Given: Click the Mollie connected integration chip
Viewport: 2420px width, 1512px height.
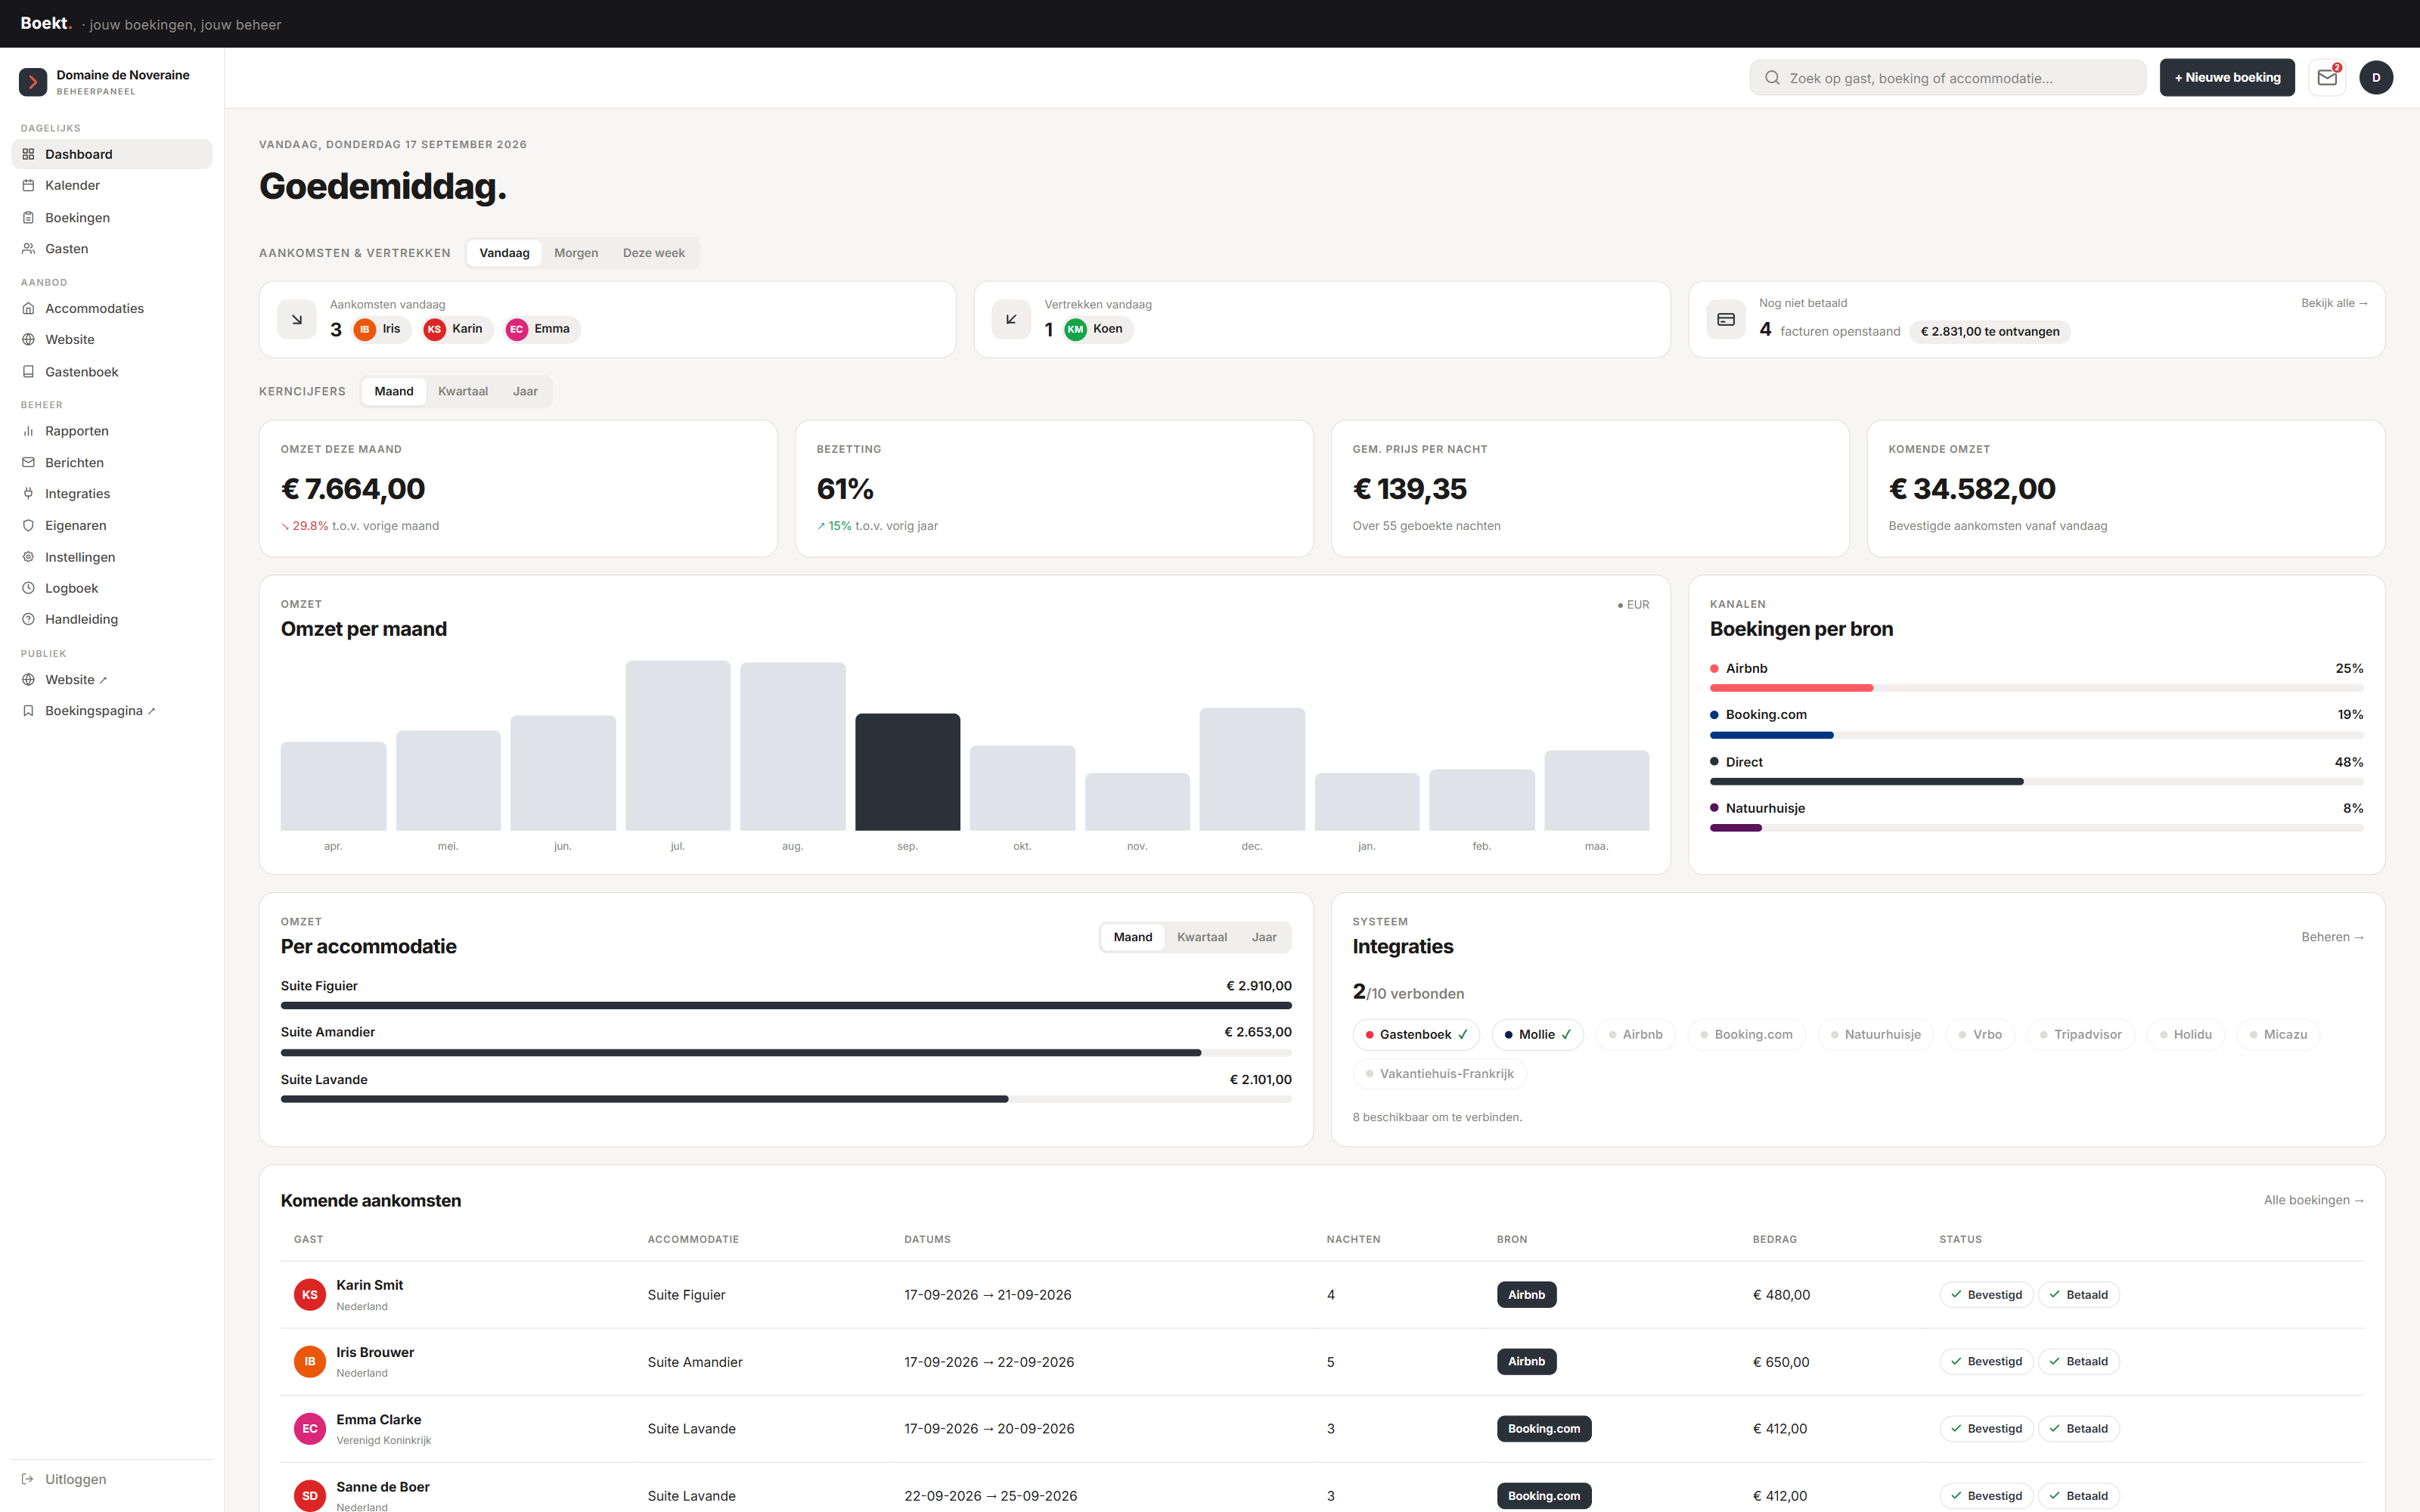Looking at the screenshot, I should point(1537,1034).
